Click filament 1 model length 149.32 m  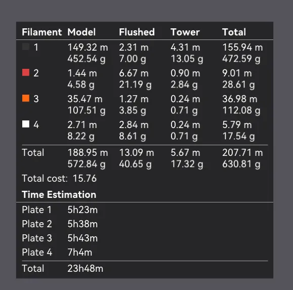click(x=88, y=47)
